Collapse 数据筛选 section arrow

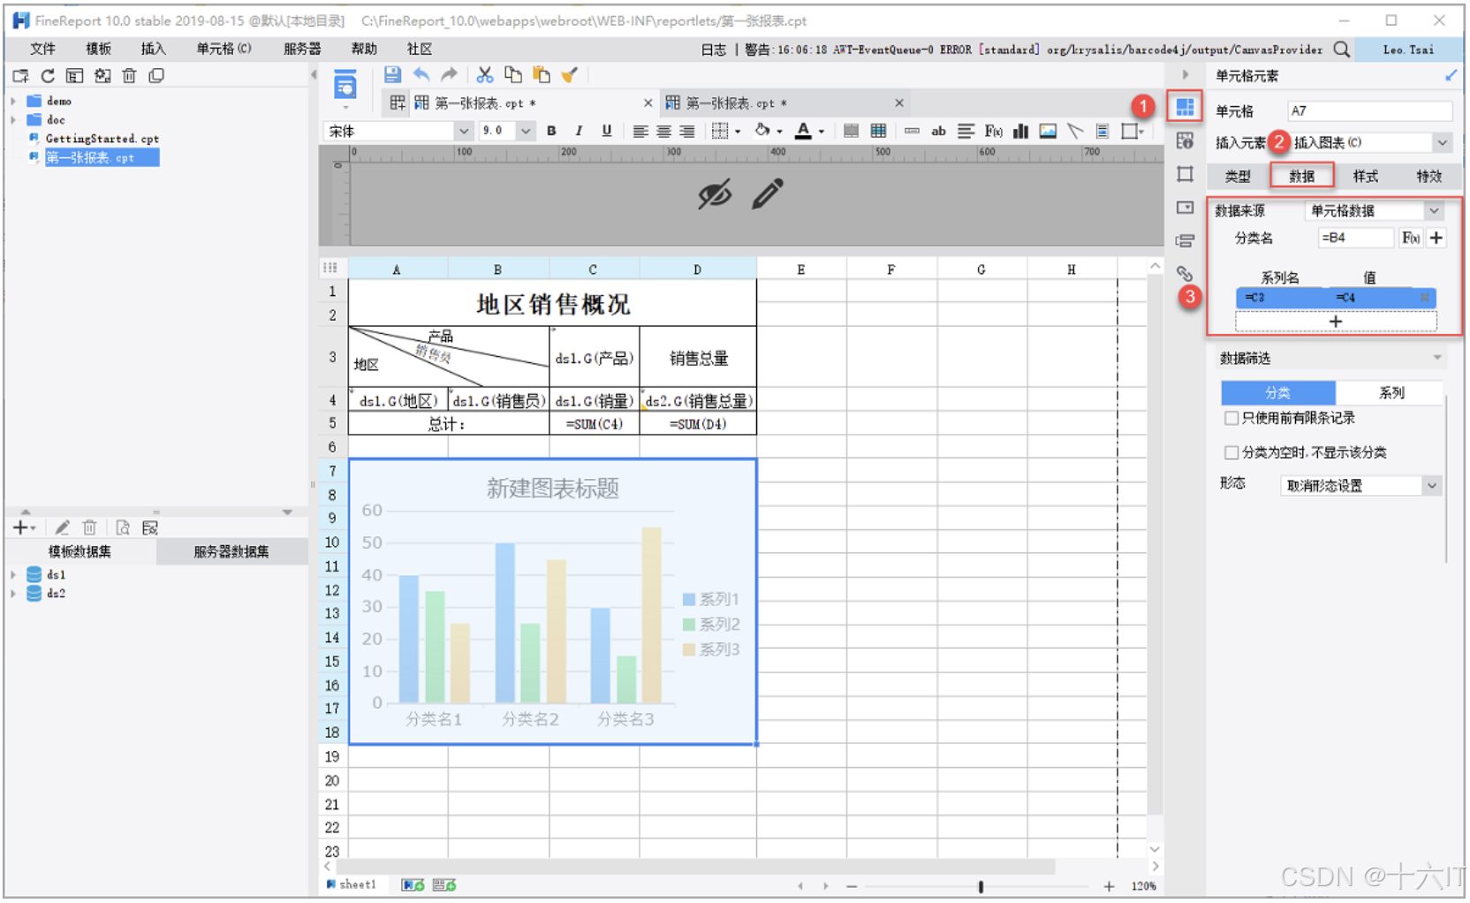tap(1437, 358)
